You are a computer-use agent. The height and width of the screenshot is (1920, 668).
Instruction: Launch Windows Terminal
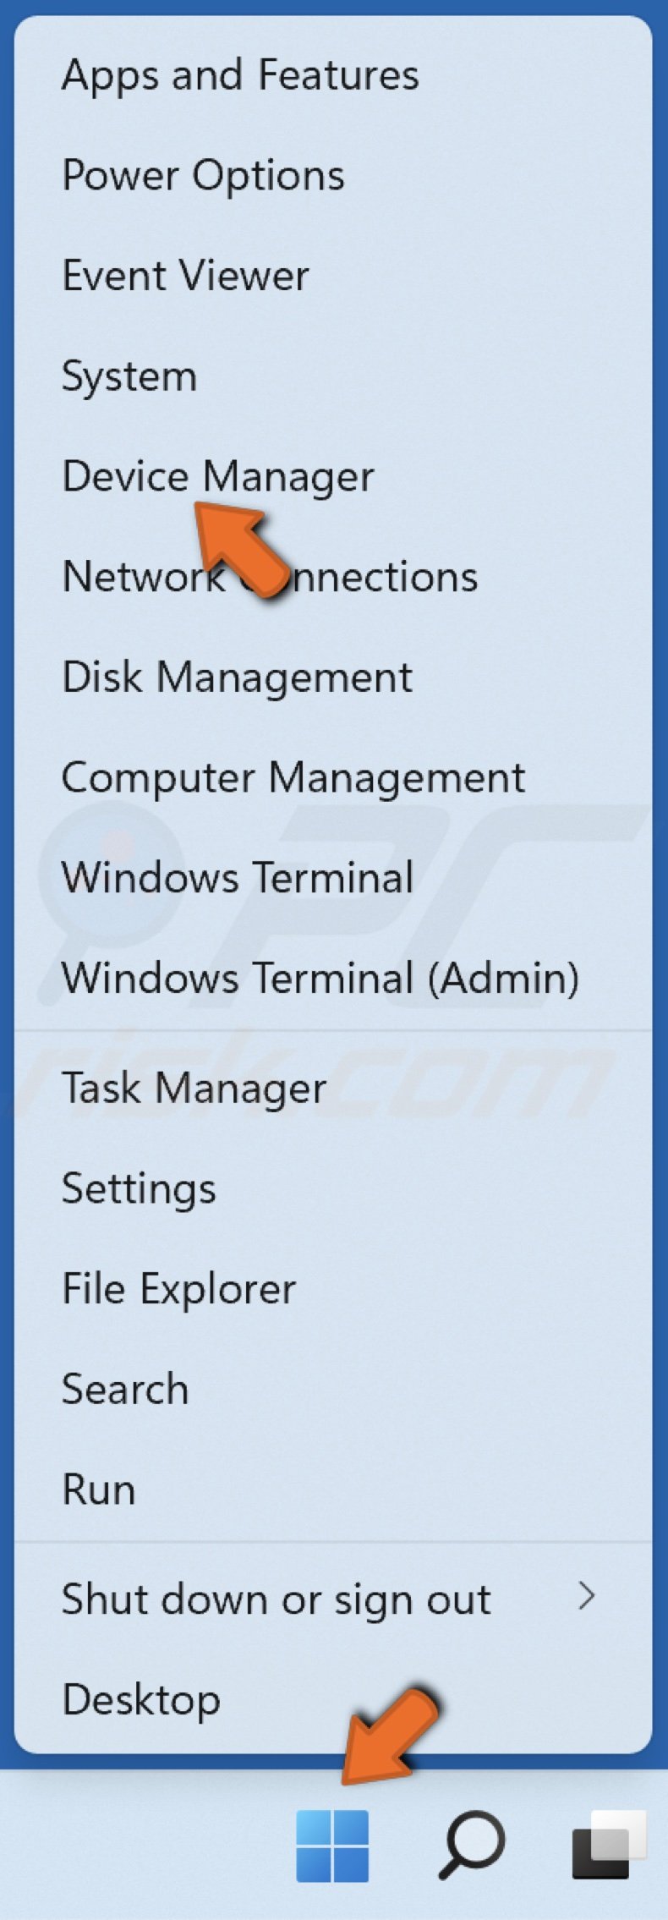[x=237, y=878]
